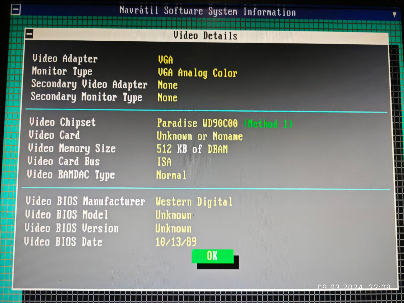Select the 'Video Card Bus' label
Image resolution: width=404 pixels, height=303 pixels.
coord(64,161)
